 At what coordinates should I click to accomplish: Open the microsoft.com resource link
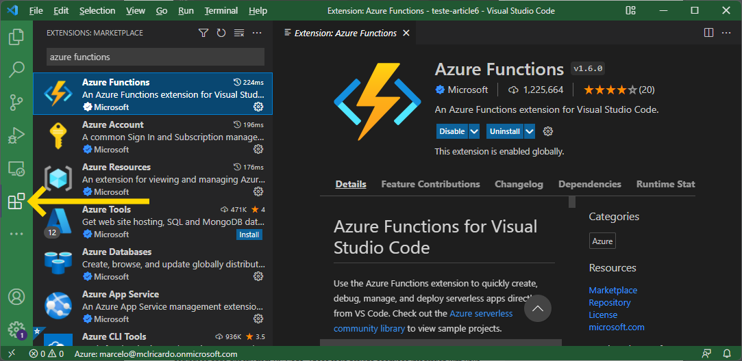click(617, 327)
